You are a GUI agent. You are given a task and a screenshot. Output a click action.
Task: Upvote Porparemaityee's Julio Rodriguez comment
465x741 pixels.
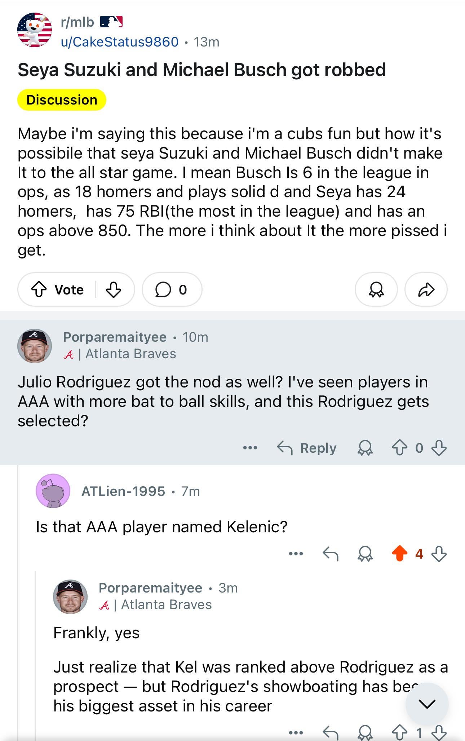[x=399, y=448]
